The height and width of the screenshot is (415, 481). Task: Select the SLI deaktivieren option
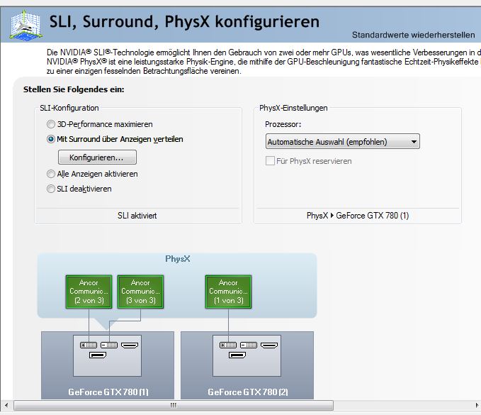pos(51,189)
